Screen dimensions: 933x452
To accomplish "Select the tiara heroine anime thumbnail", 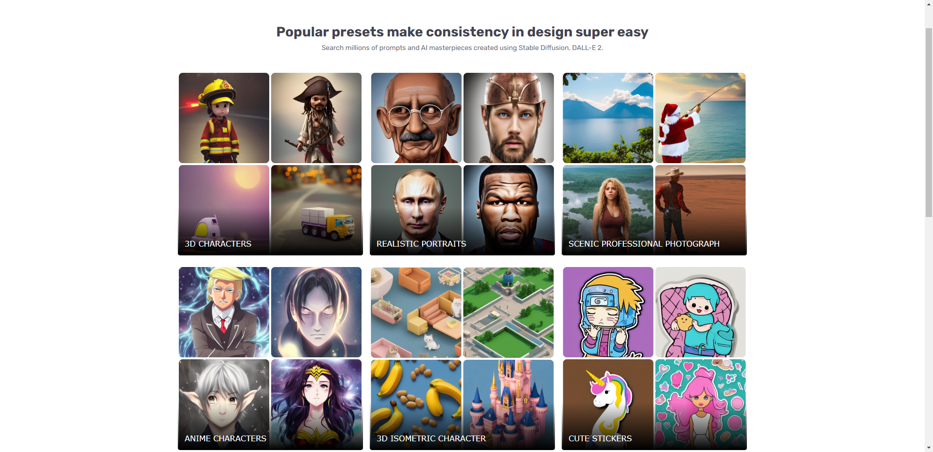I will tap(316, 404).
